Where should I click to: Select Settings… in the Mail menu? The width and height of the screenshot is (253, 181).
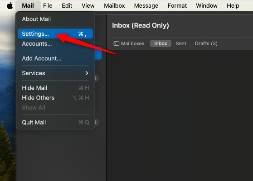[x=55, y=33]
